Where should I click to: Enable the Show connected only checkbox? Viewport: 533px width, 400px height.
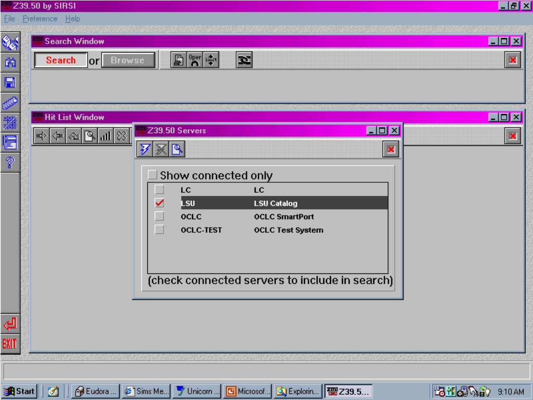(x=153, y=175)
